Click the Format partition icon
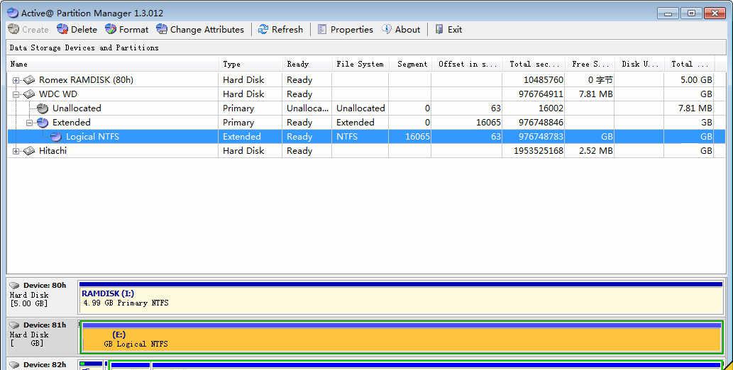This screenshot has height=370, width=733. 110,30
